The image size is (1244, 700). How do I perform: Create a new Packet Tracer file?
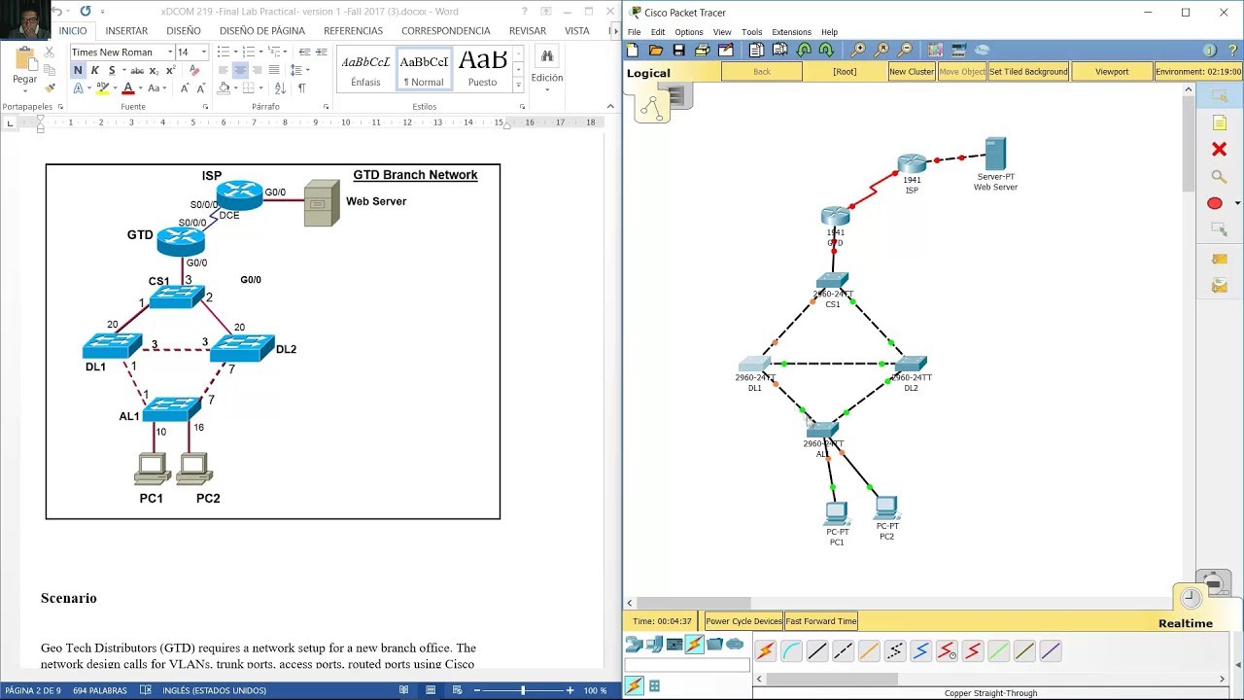pyautogui.click(x=633, y=51)
